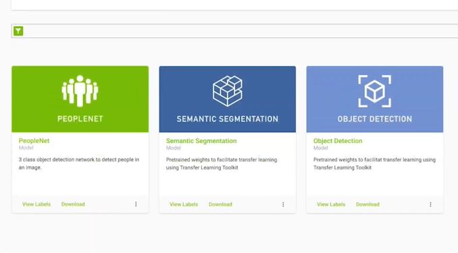Screen dimensions: 458x253
Task: Click the people group icon on PeopleNet banner
Action: coord(80,91)
